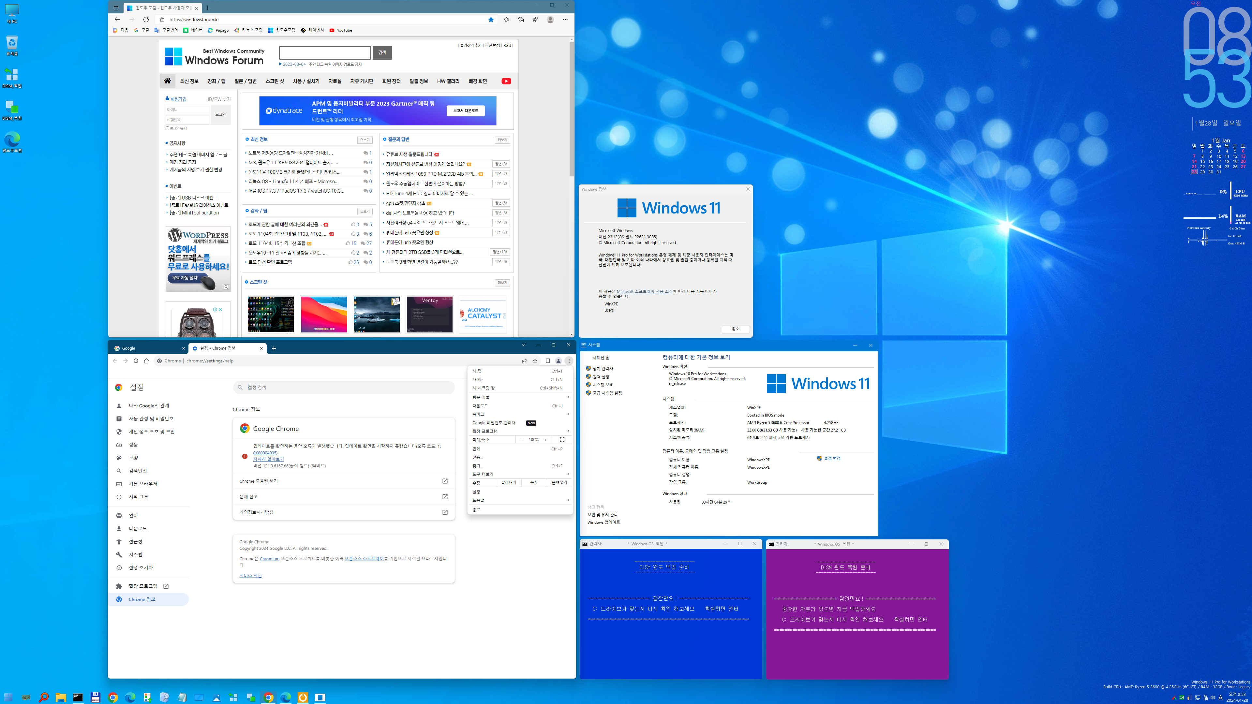The height and width of the screenshot is (704, 1252).
Task: Click the taskbar Start button
Action: tap(8, 697)
